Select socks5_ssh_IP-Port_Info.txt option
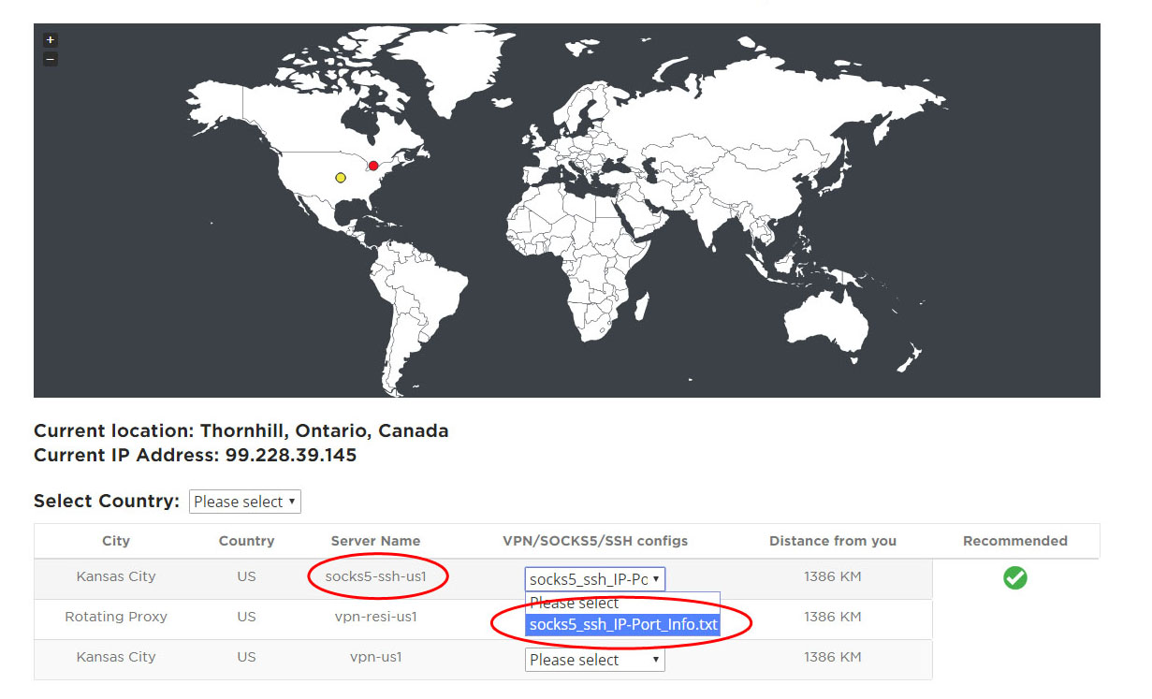 (622, 624)
